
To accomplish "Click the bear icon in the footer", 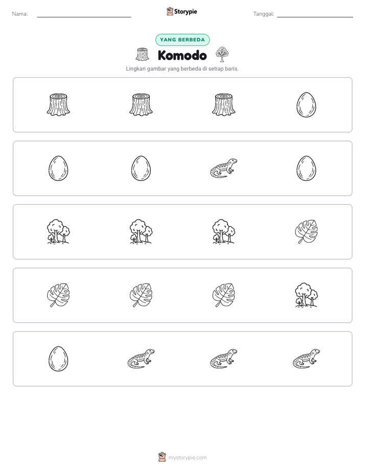I will click(x=162, y=457).
